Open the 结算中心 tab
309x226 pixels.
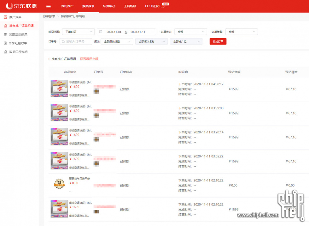(x=109, y=6)
